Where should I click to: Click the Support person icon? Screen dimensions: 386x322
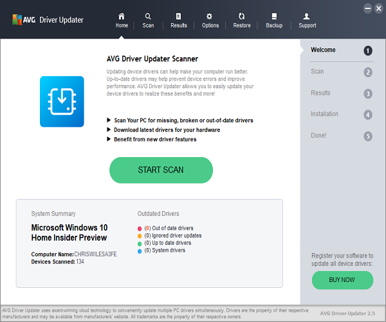coord(306,16)
